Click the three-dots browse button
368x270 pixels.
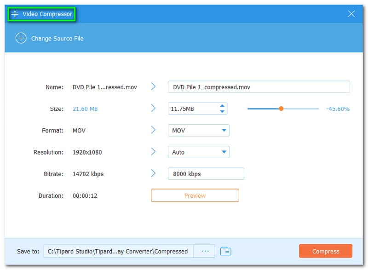(205, 251)
